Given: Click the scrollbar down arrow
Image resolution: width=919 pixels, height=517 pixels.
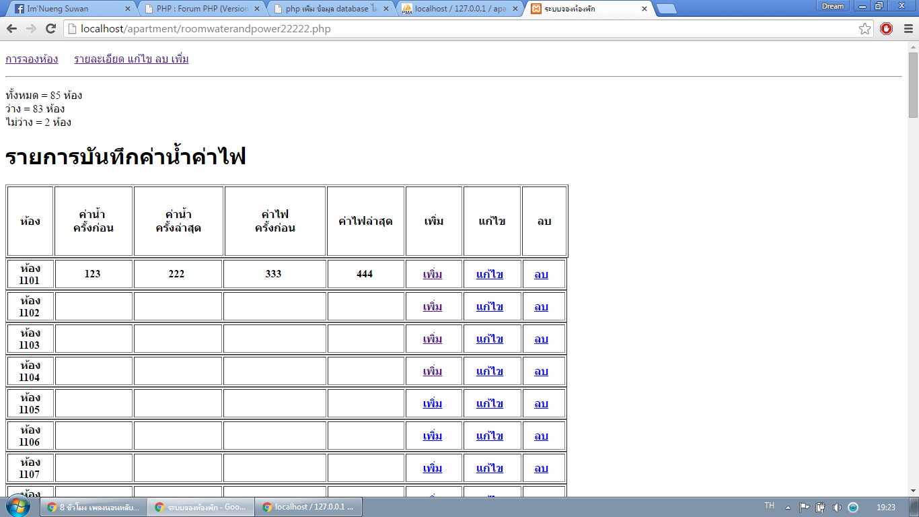Looking at the screenshot, I should tap(913, 491).
